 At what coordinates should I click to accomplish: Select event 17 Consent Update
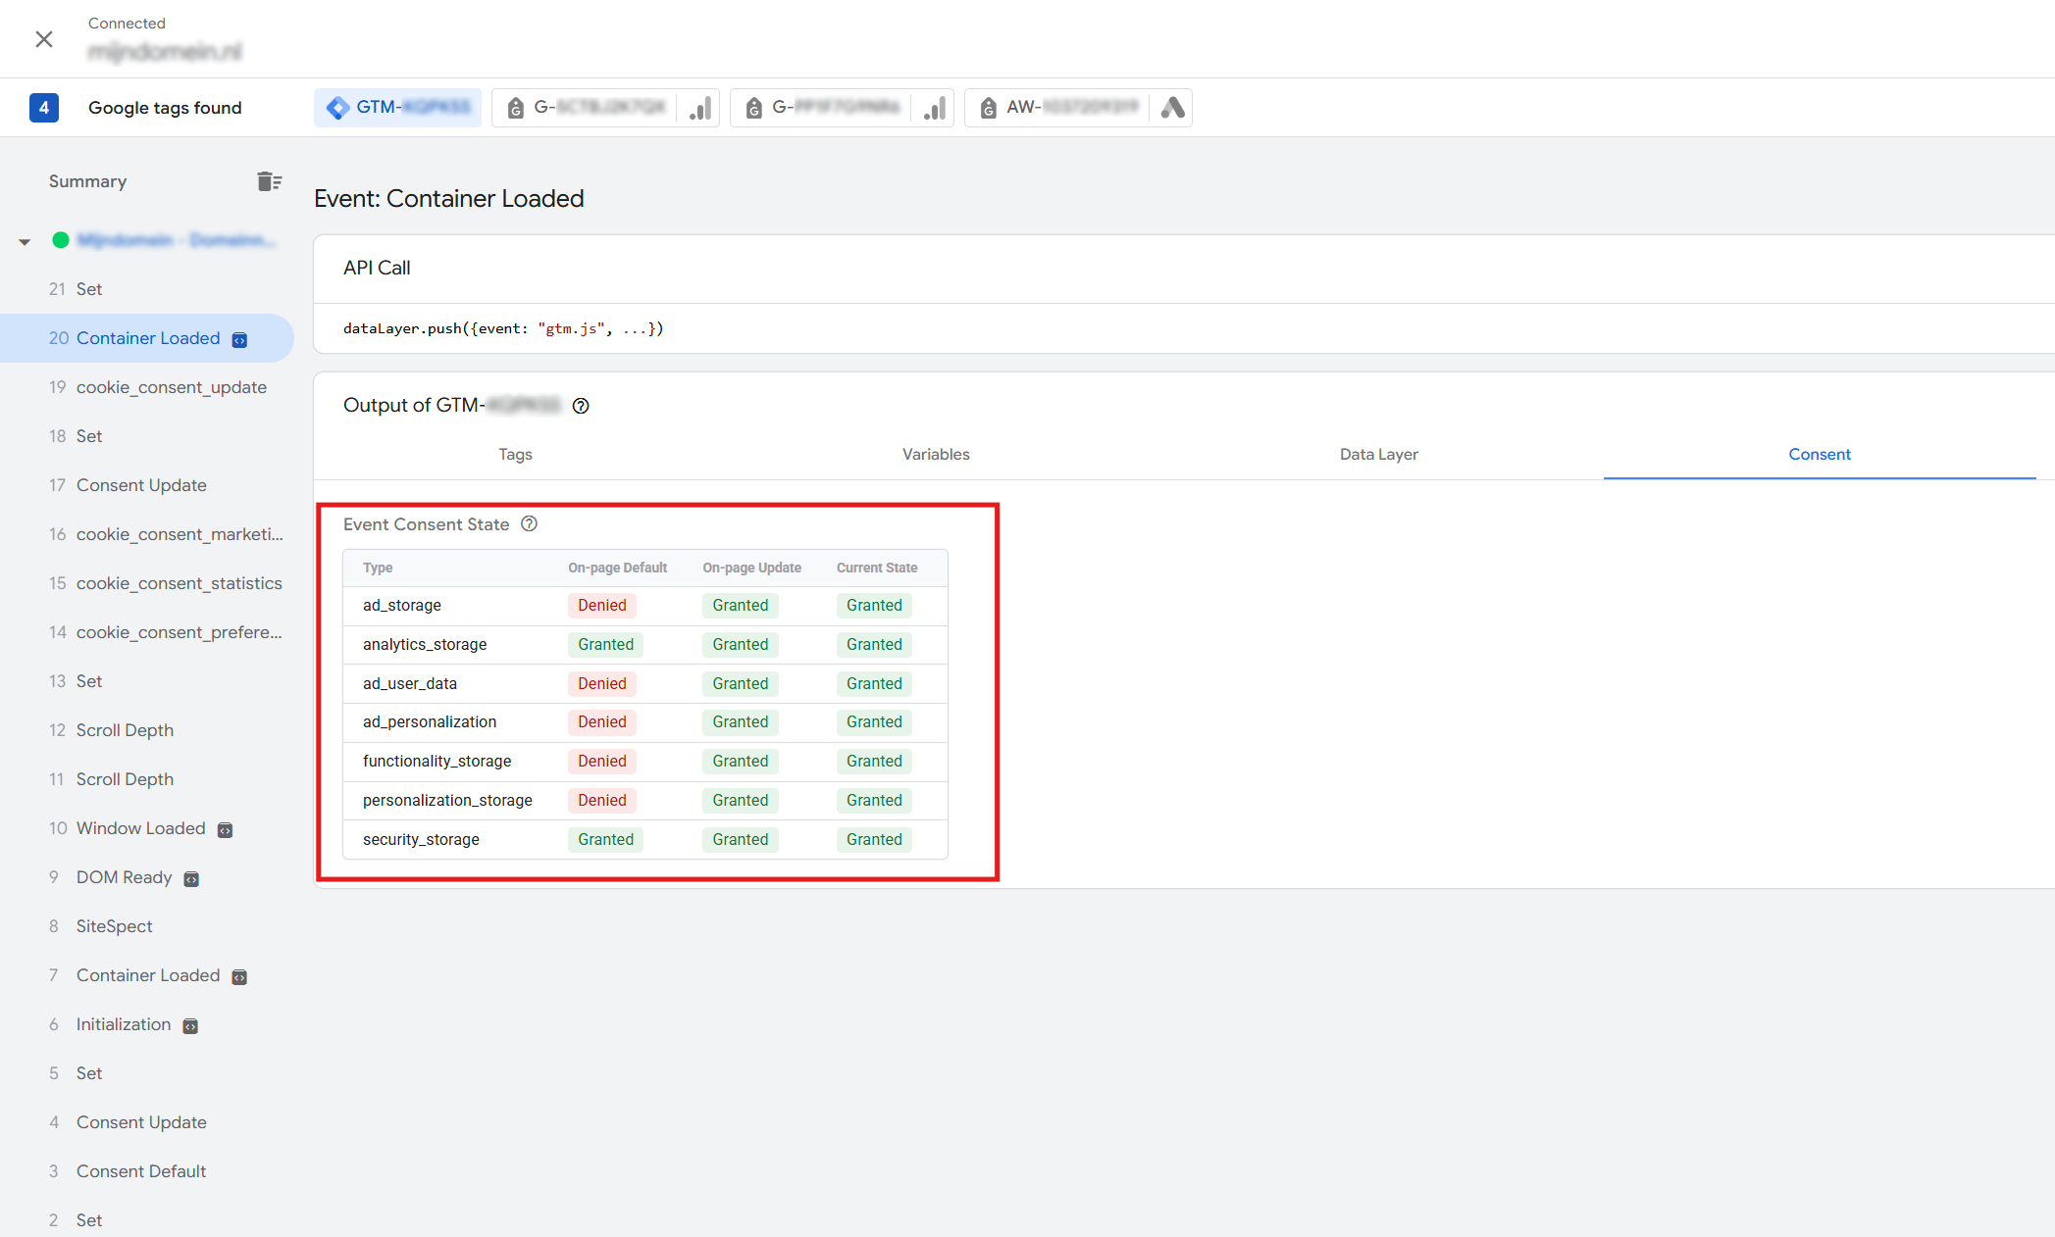pyautogui.click(x=141, y=485)
